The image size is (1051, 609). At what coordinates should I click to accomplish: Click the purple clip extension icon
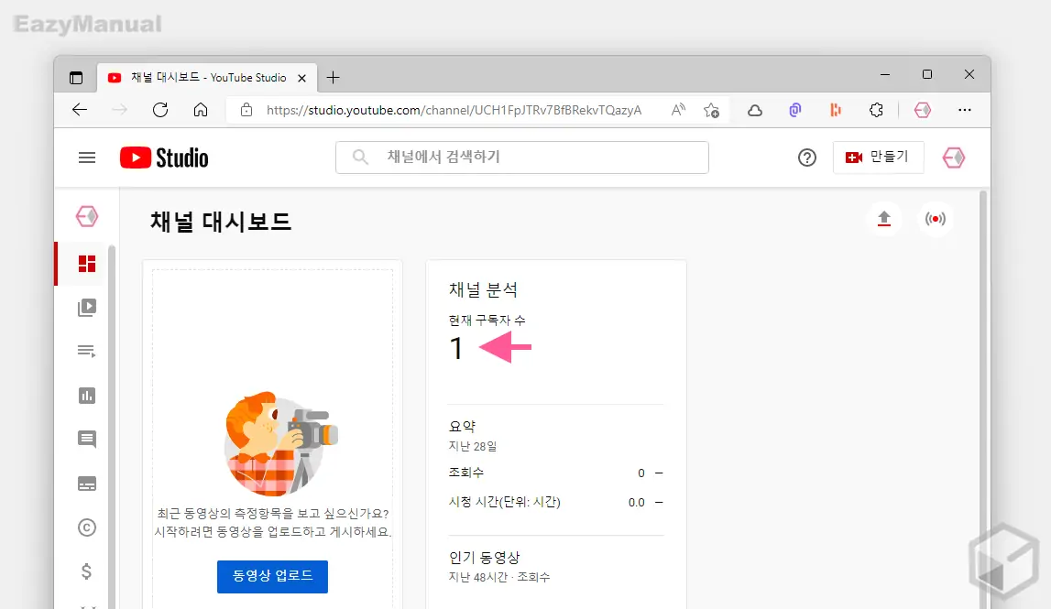click(x=795, y=110)
